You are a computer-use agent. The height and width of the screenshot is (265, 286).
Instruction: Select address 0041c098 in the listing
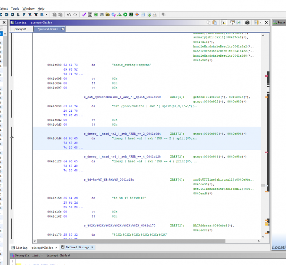coord(54,106)
